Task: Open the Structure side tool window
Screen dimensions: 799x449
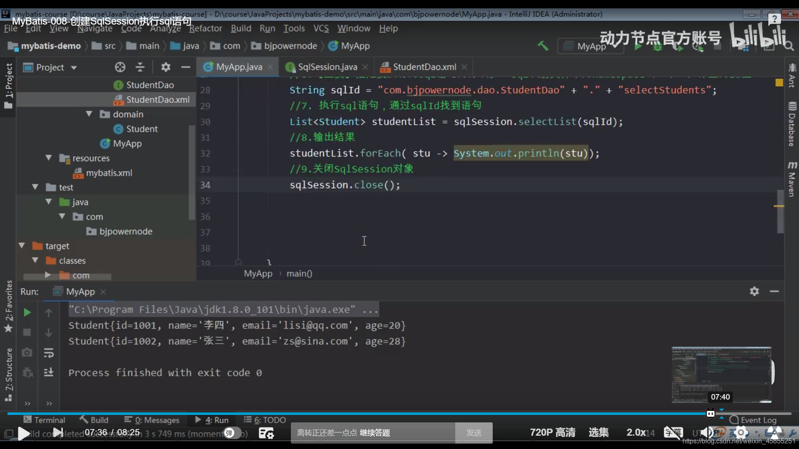Action: (8, 375)
